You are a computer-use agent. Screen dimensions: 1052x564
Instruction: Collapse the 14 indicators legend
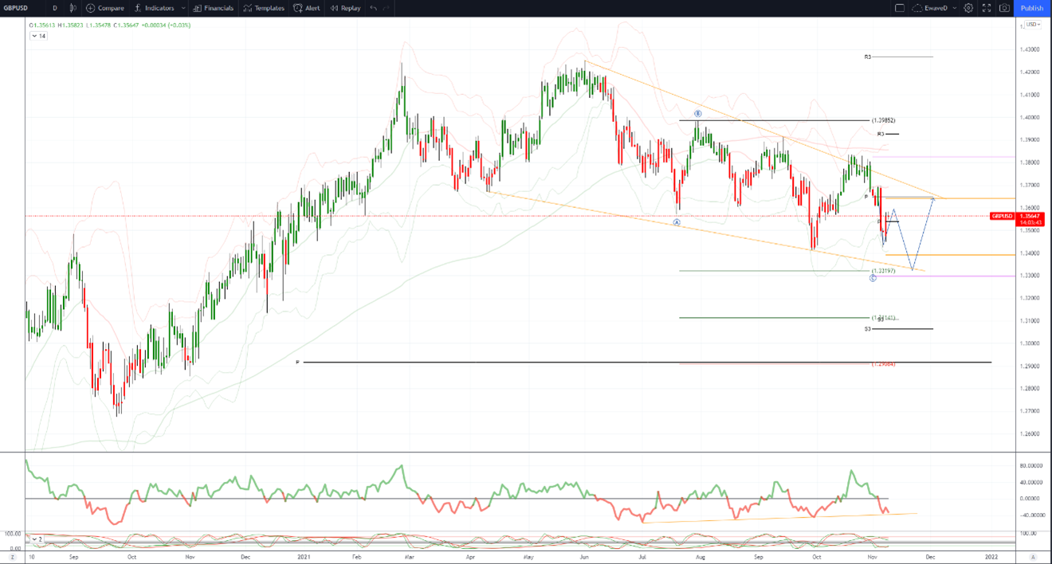pyautogui.click(x=38, y=36)
